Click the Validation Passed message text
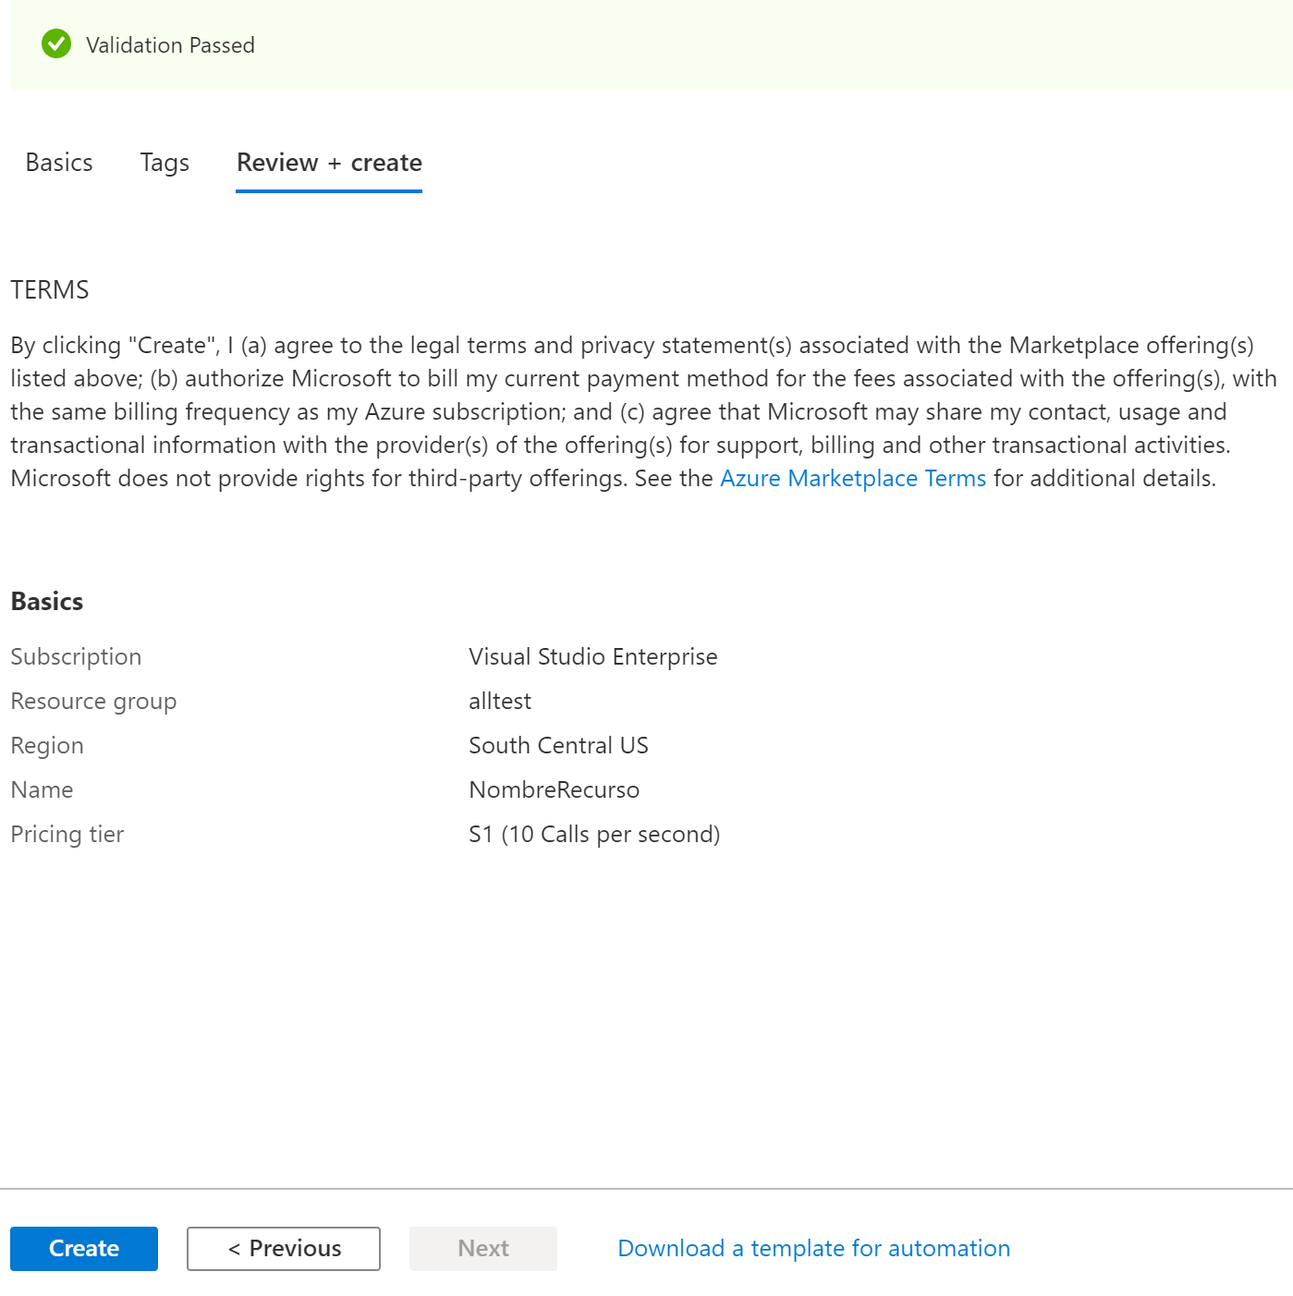Image resolution: width=1293 pixels, height=1296 pixels. point(170,45)
